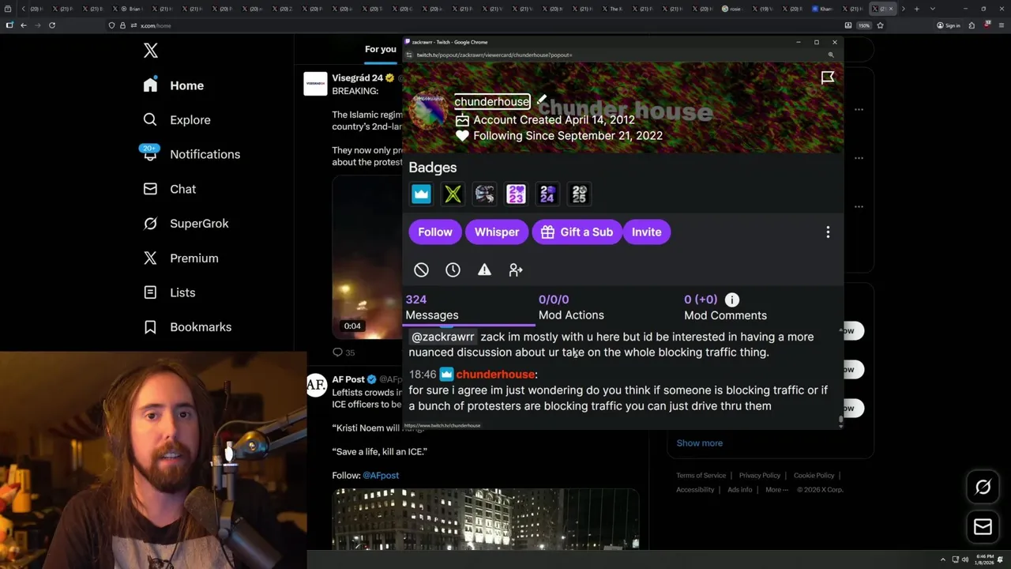Open Cookie Policy footer link
Viewport: 1011px width, 569px height.
coord(814,475)
